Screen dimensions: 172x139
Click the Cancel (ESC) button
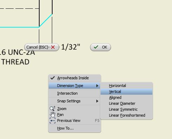42,47
